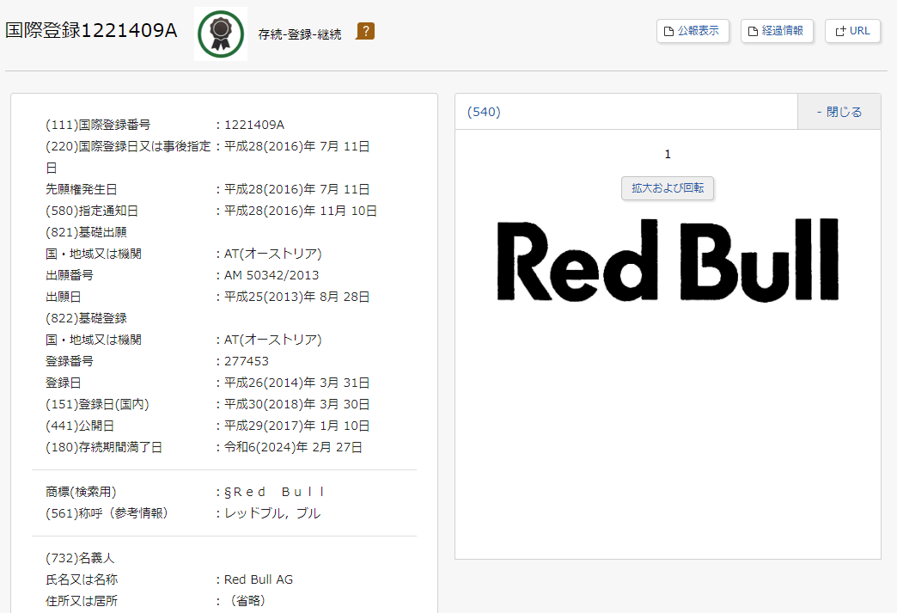The width and height of the screenshot is (897, 613).
Task: Click the Red Bull trademark image
Action: (668, 261)
